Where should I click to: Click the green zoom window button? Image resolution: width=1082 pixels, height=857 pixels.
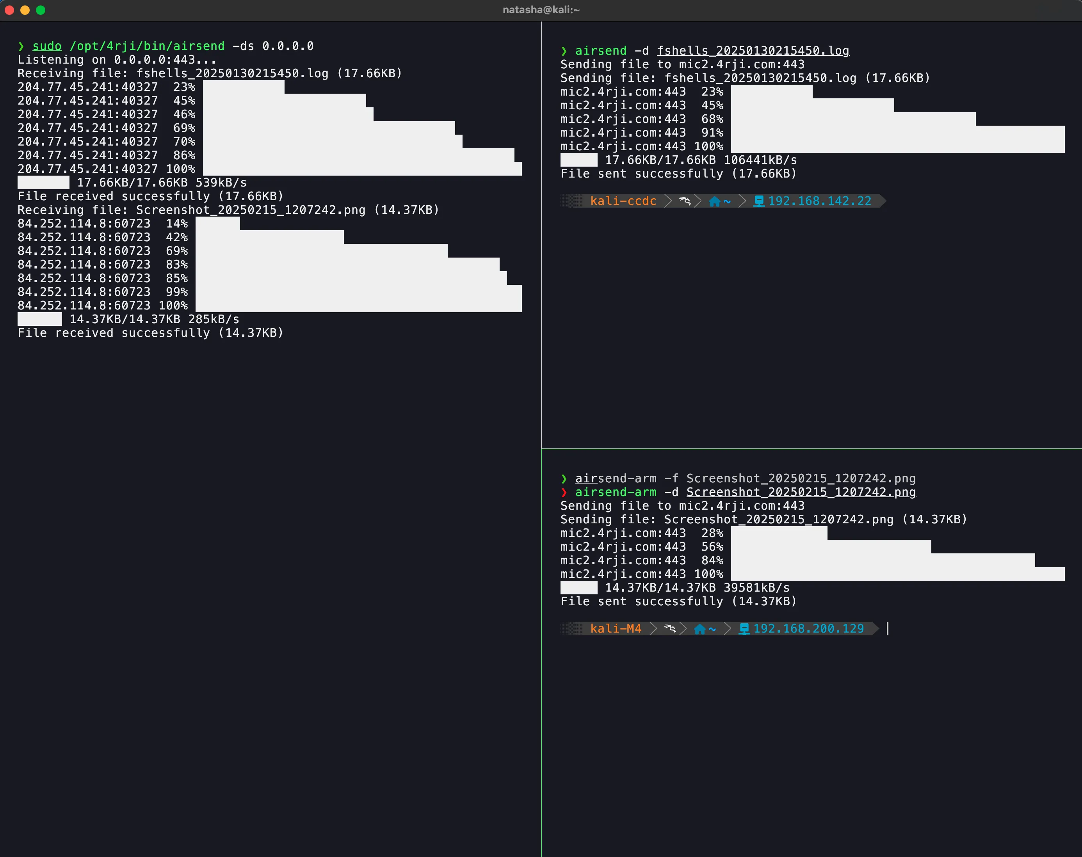pyautogui.click(x=41, y=10)
